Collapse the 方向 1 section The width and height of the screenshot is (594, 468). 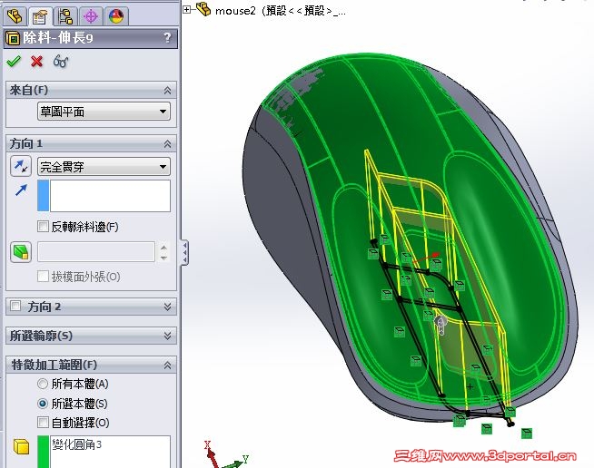pyautogui.click(x=167, y=144)
